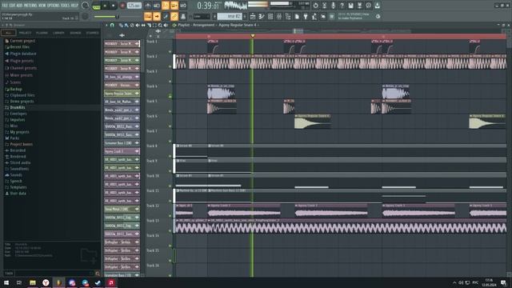The width and height of the screenshot is (512, 288).
Task: Open the EDIT menu
Action: (x=13, y=6)
